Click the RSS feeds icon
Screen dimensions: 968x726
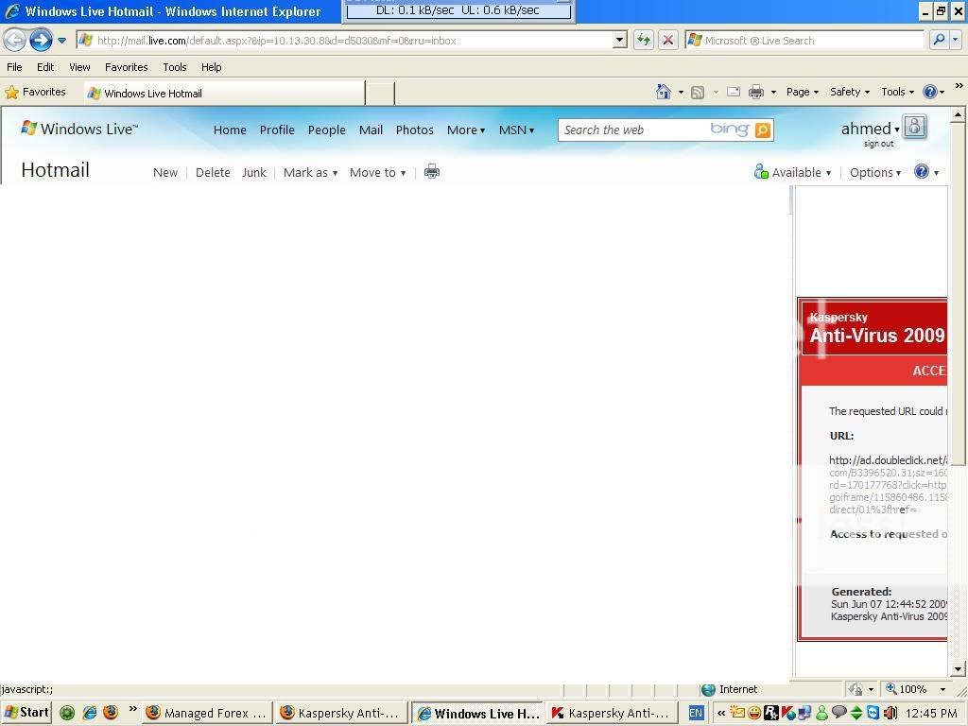point(698,93)
